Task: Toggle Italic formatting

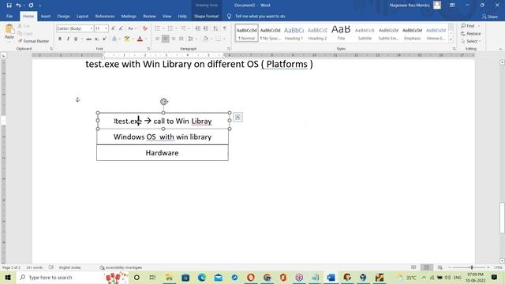Action: pos(68,39)
